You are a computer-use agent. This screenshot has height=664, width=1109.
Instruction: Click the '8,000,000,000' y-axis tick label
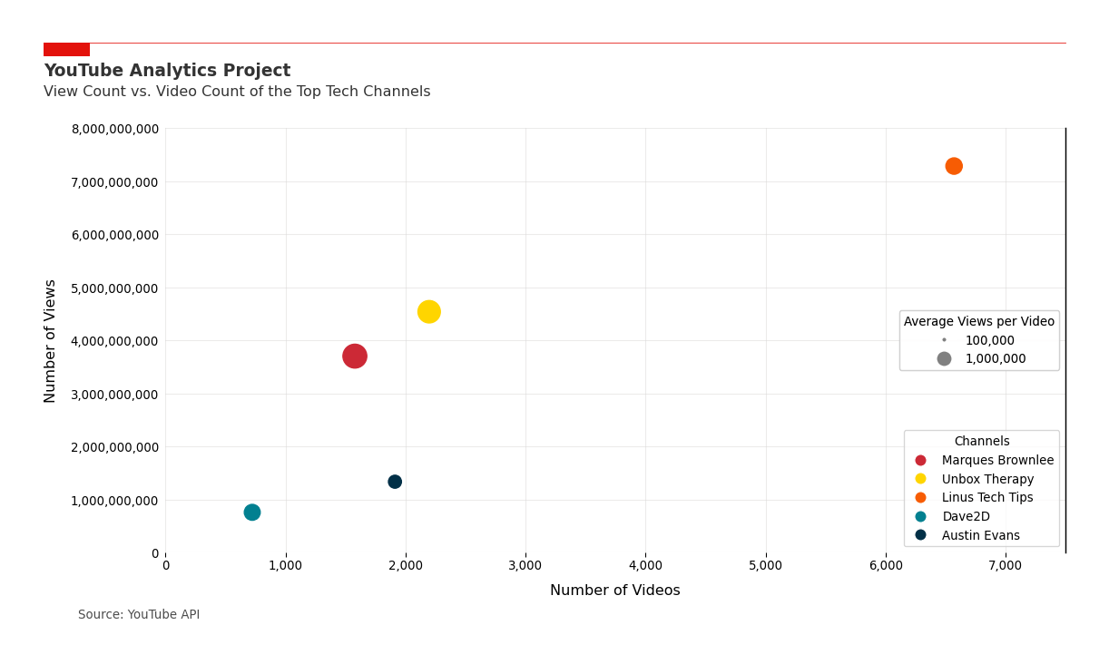click(115, 129)
